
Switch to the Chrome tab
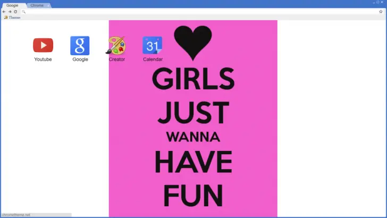coord(37,5)
